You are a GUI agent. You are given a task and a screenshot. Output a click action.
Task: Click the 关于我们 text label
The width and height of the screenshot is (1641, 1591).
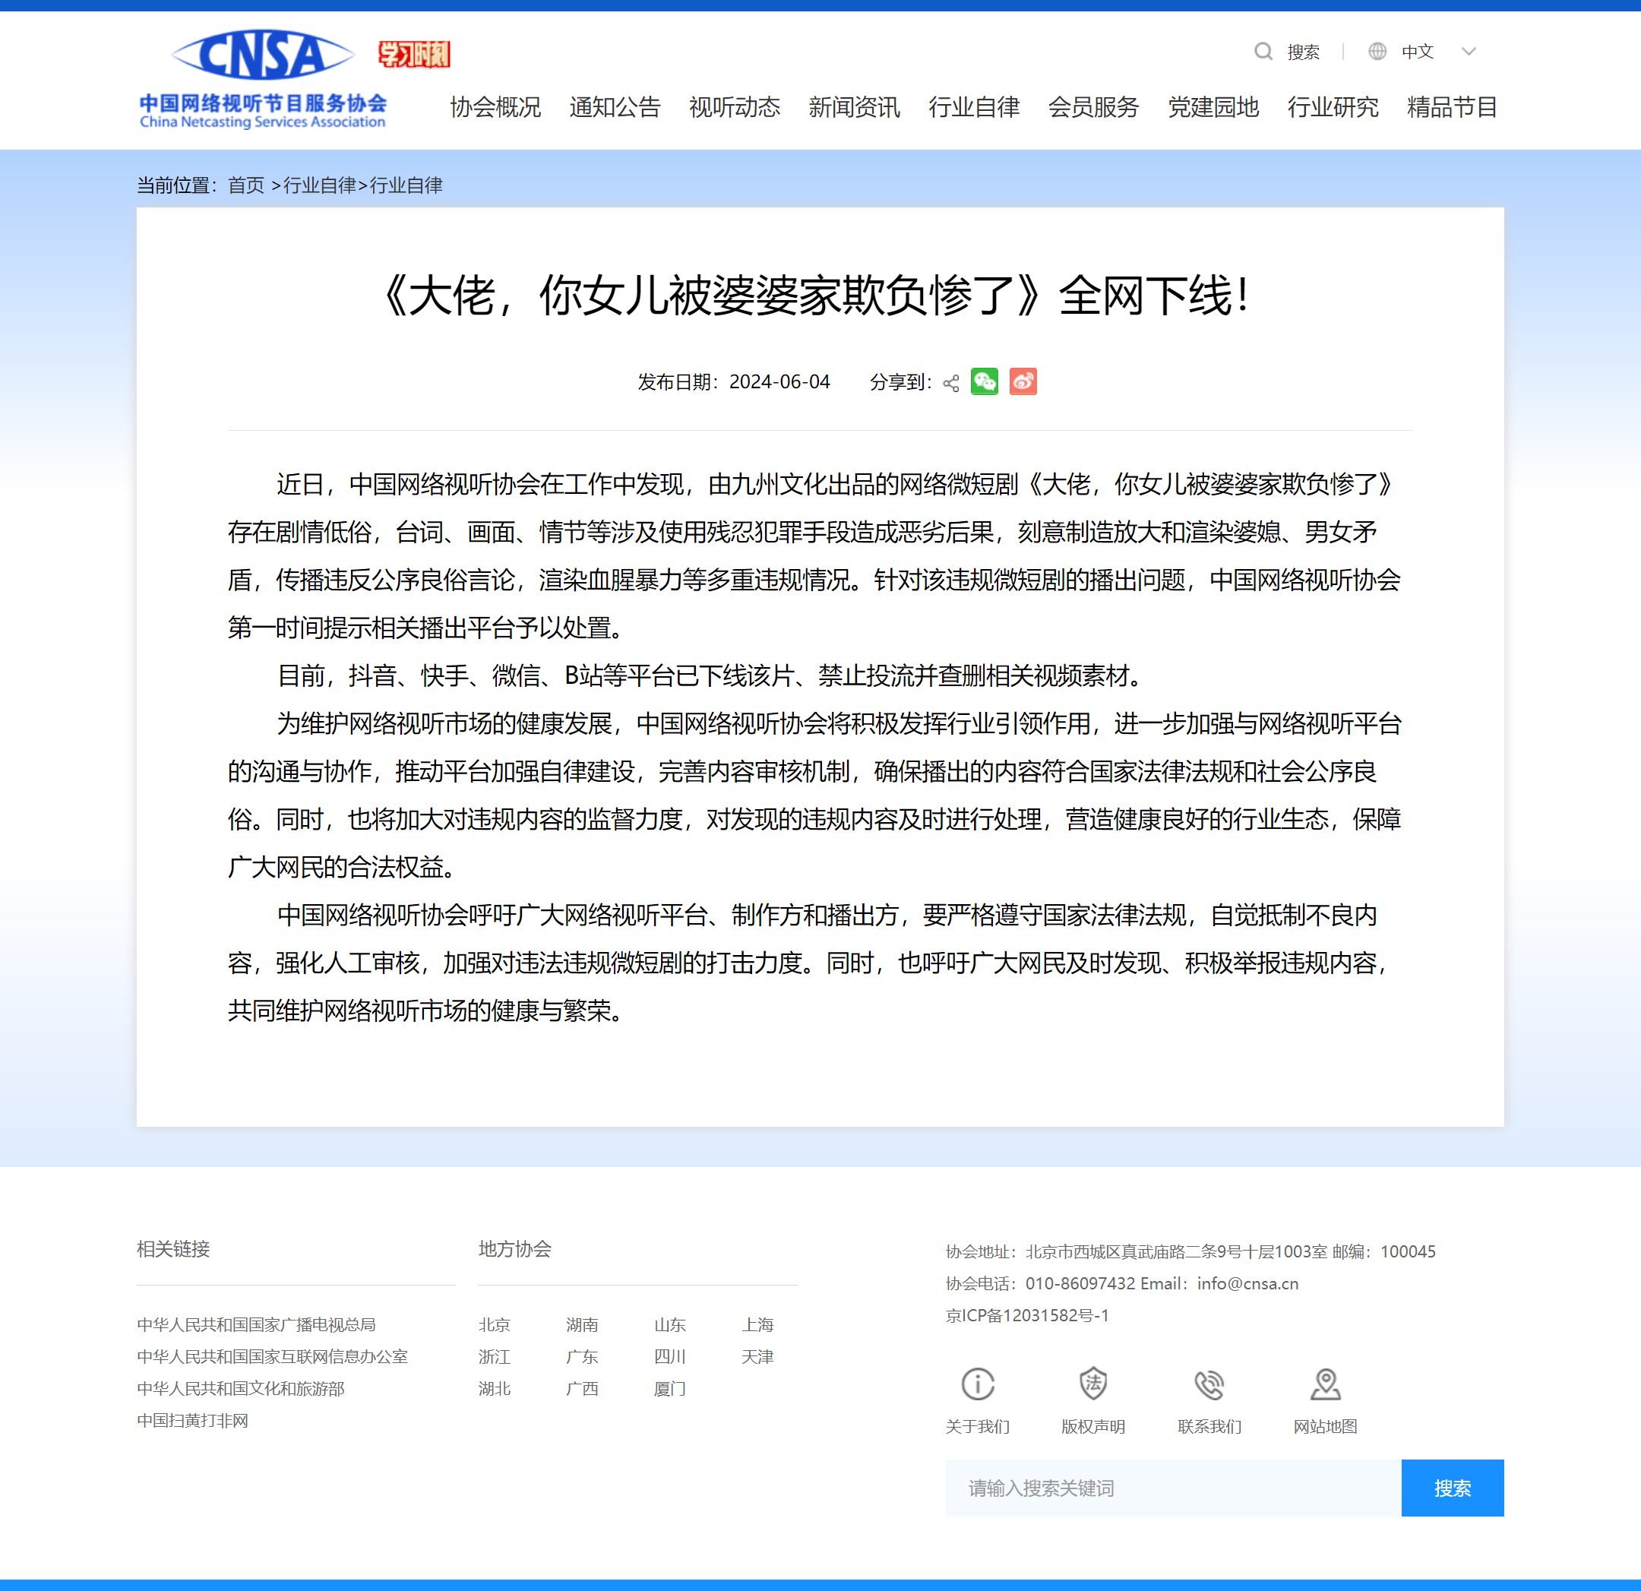(978, 1427)
